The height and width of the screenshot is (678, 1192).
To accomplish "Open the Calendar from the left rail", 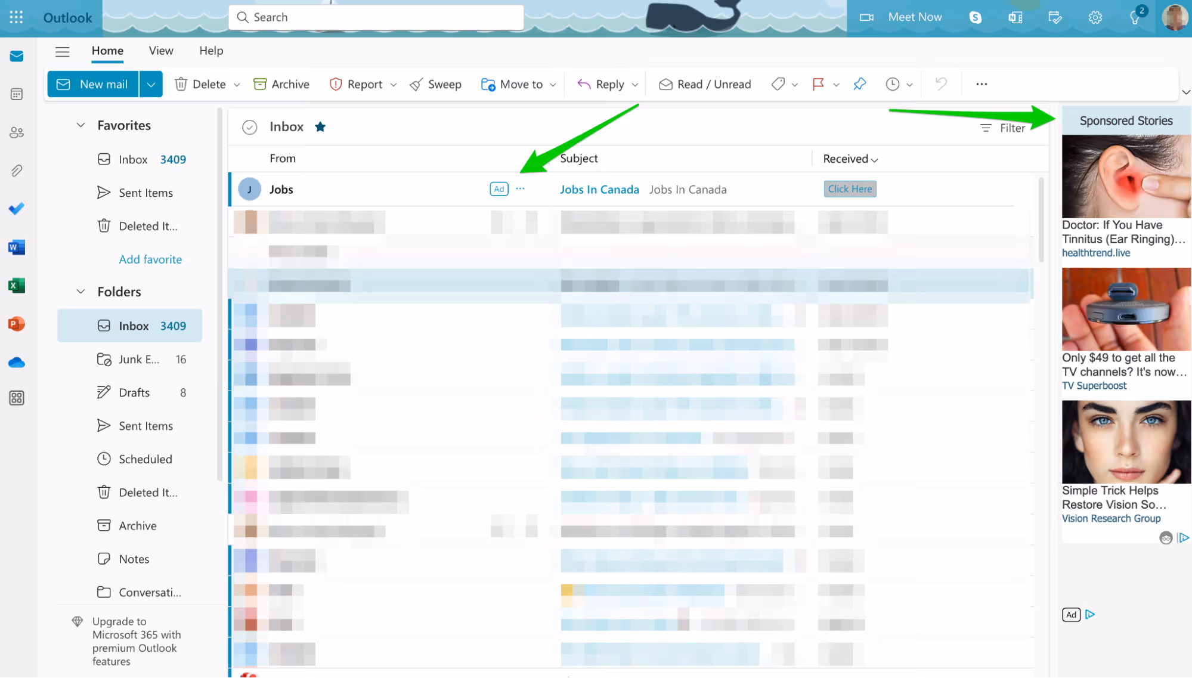I will (x=16, y=94).
